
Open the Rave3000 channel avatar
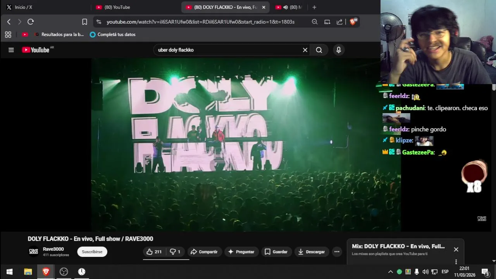point(34,252)
